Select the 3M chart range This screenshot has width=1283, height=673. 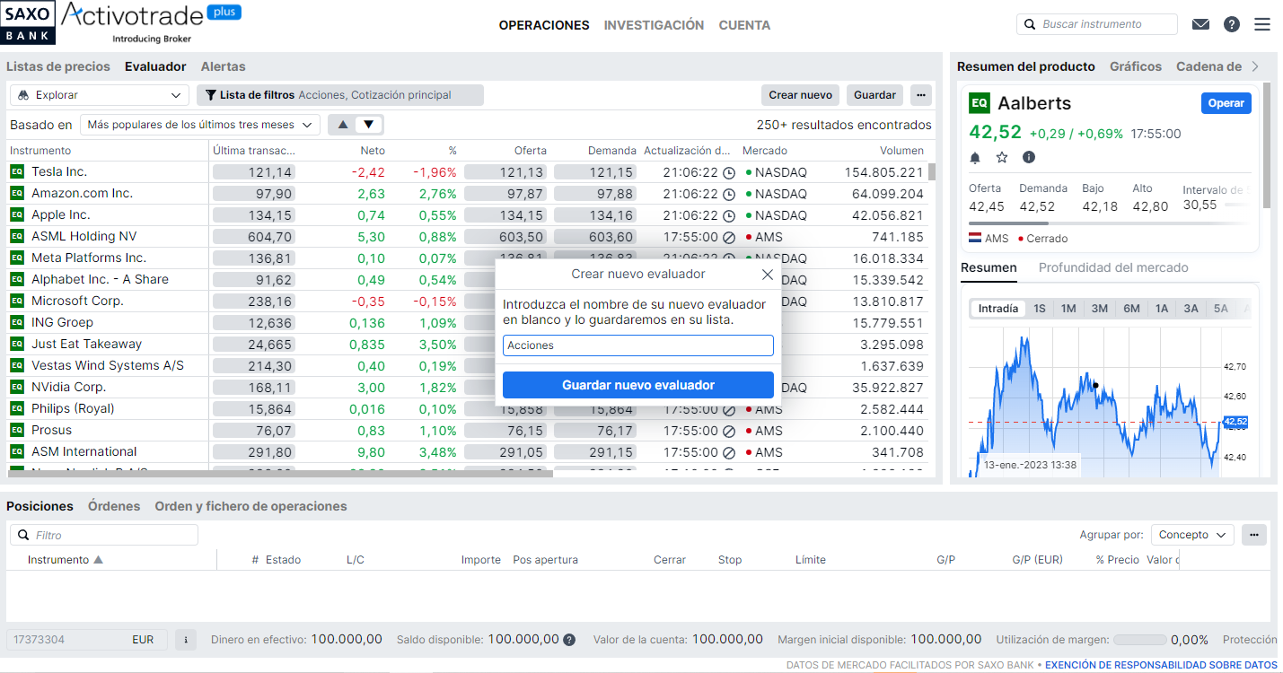tap(1099, 309)
